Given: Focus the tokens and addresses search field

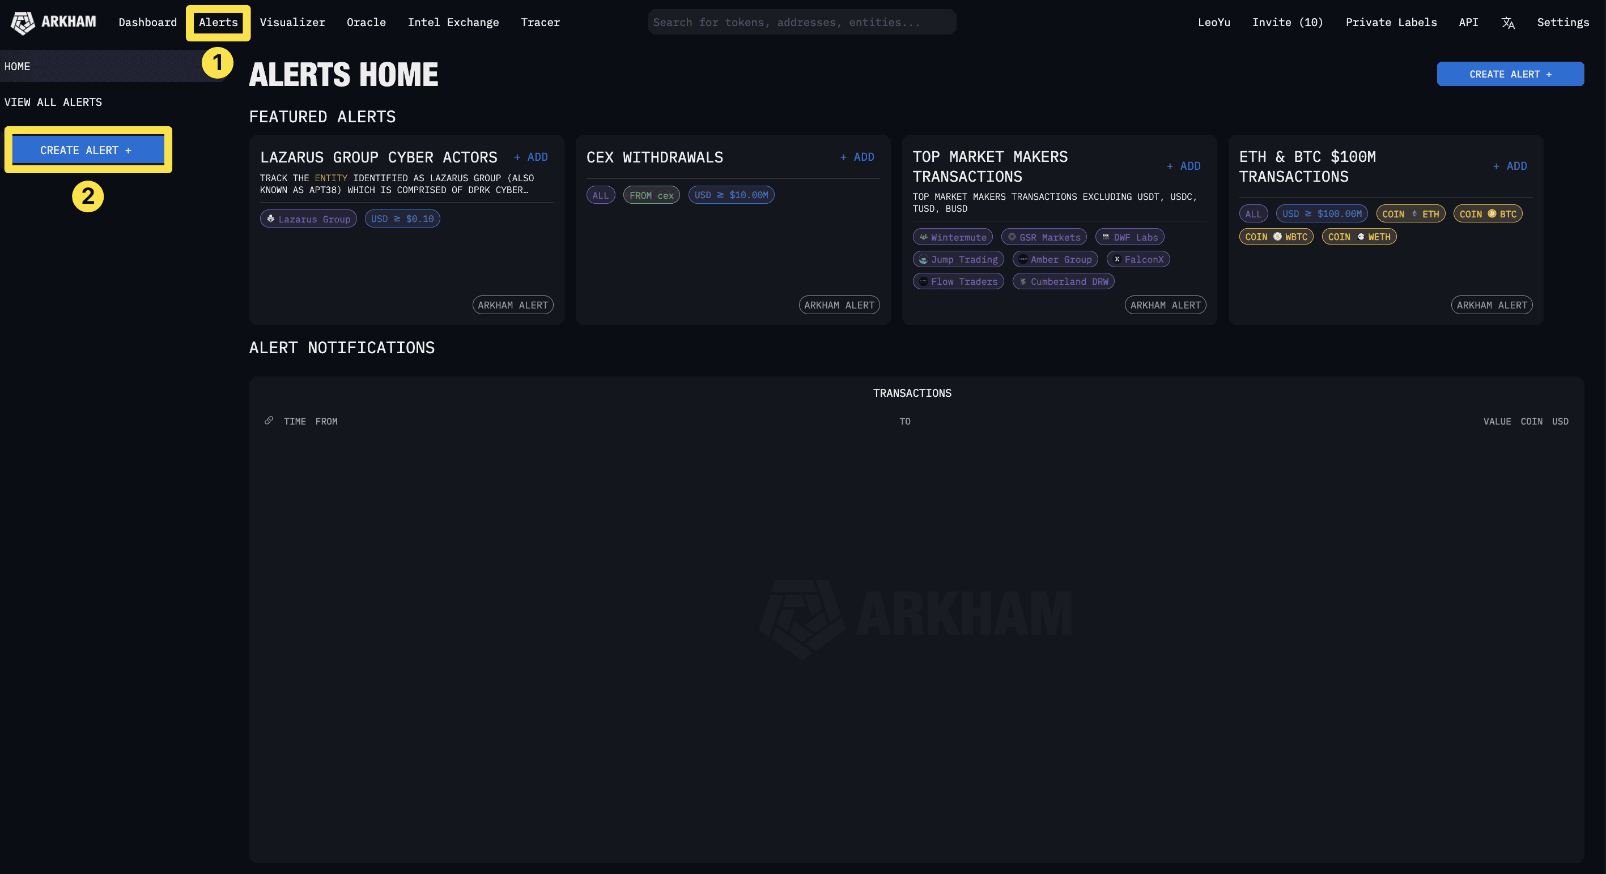Looking at the screenshot, I should point(801,23).
